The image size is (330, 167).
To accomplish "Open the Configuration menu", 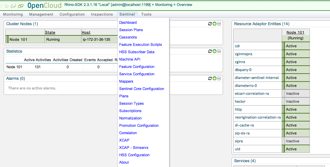I will tap(72, 14).
